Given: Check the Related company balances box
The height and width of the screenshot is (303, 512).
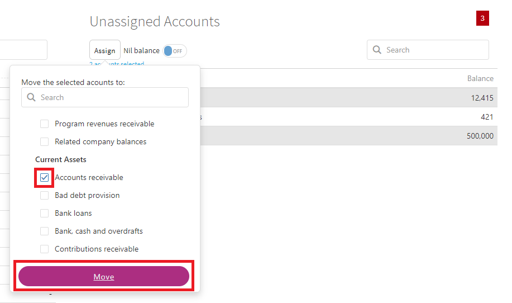Looking at the screenshot, I should (x=45, y=142).
